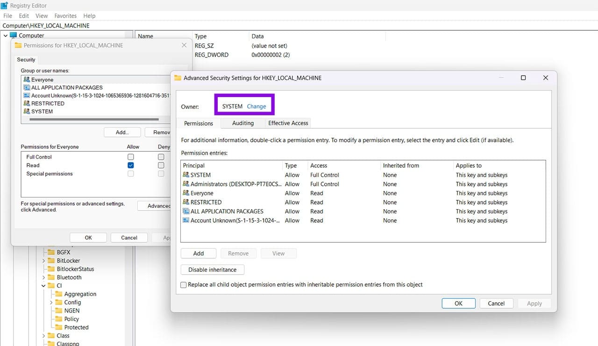This screenshot has height=346, width=598.
Task: Click the Inherited from column header
Action: 417,165
